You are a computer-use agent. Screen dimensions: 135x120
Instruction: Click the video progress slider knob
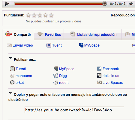[x=105, y=4]
